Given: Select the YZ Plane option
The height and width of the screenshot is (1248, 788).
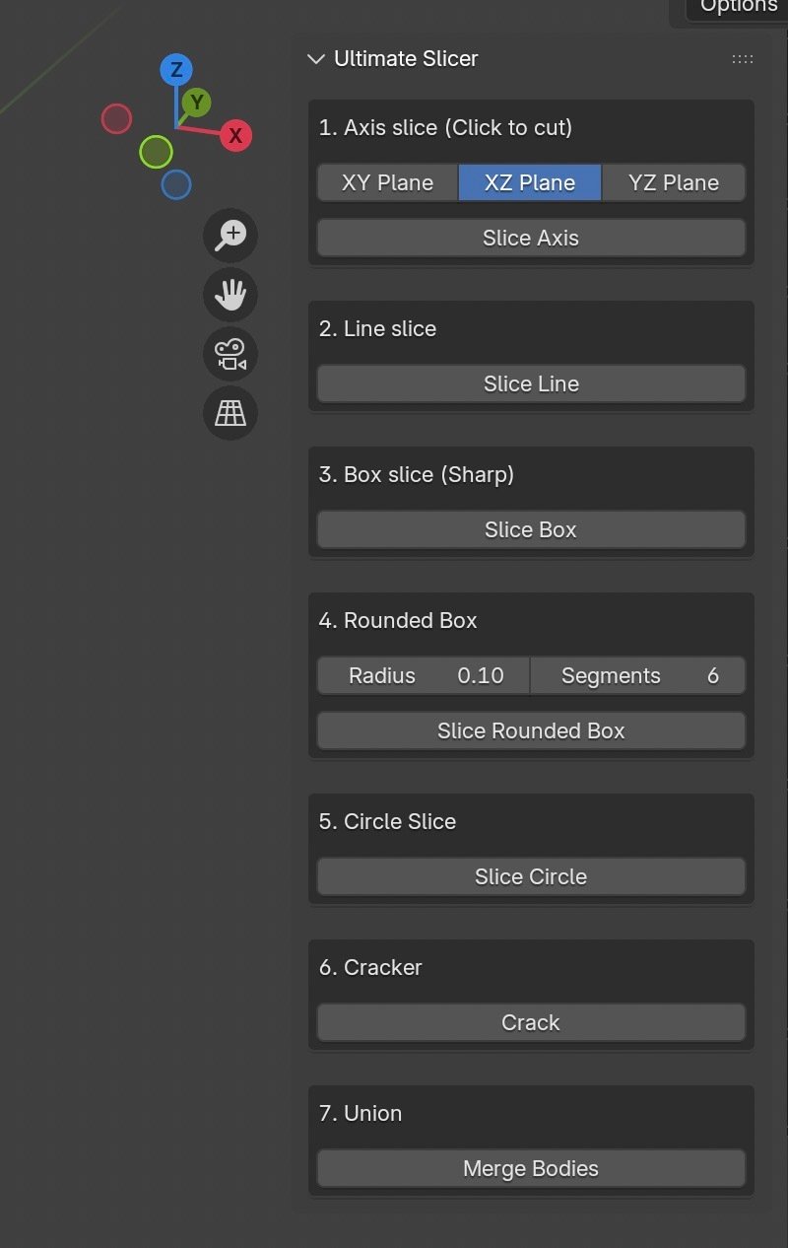Looking at the screenshot, I should pos(674,182).
